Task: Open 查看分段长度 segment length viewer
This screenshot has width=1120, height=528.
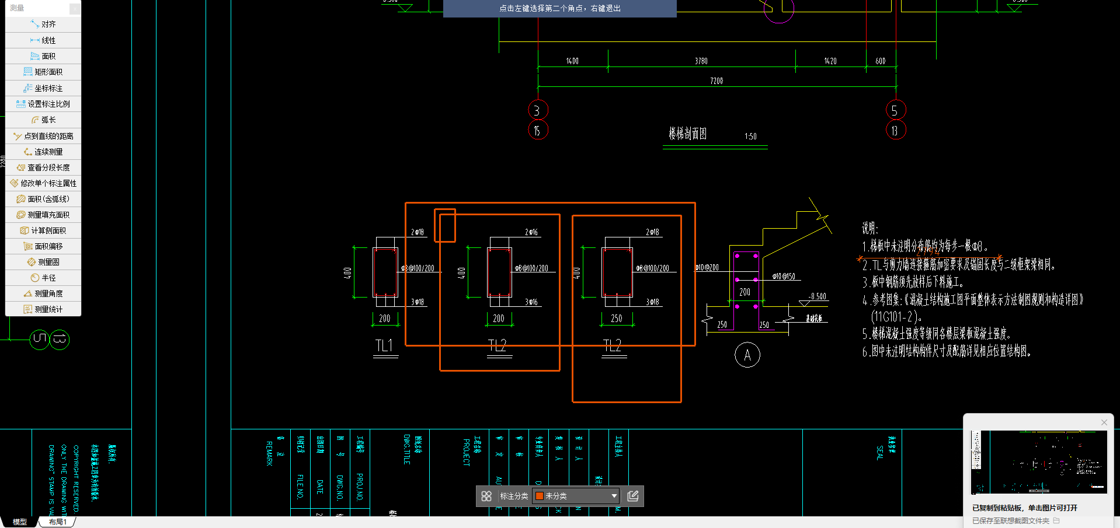Action: click(x=43, y=167)
